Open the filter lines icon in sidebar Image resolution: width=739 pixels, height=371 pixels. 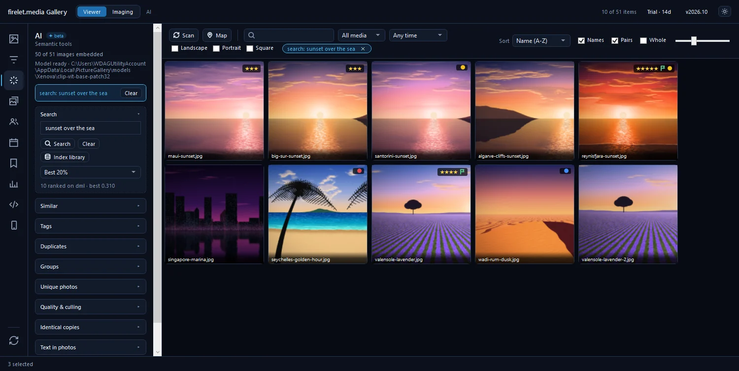coord(14,60)
